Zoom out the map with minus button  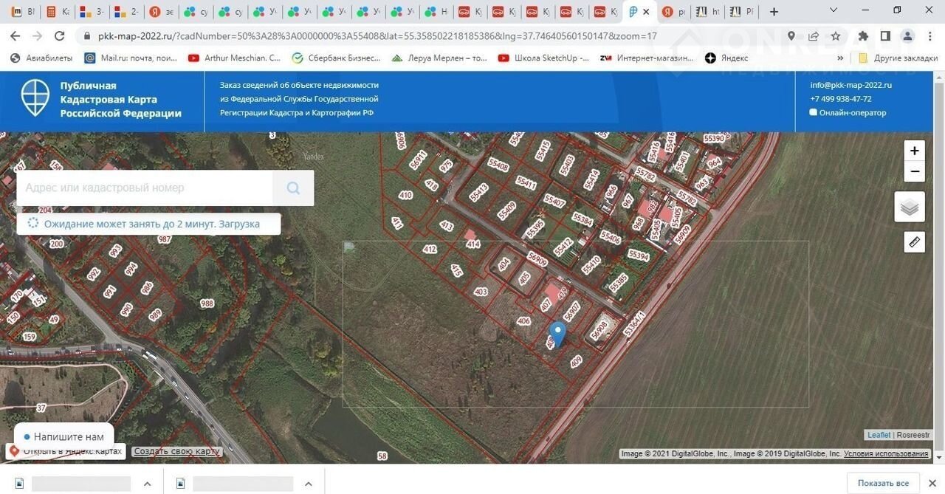point(914,172)
